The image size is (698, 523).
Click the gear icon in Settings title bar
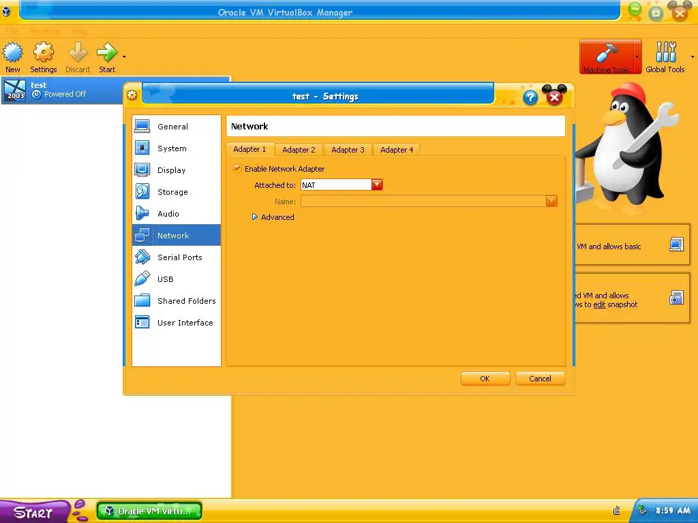pos(132,95)
